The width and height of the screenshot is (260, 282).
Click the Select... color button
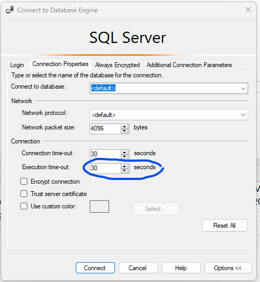pyautogui.click(x=156, y=209)
